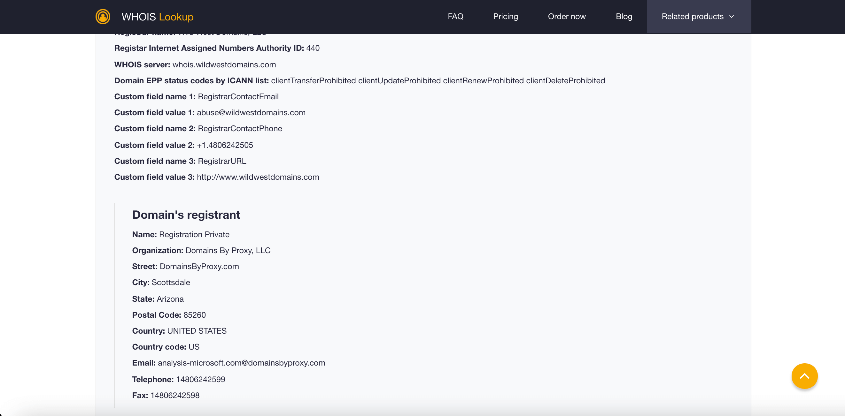Select Telephone value 14806242599

200,379
